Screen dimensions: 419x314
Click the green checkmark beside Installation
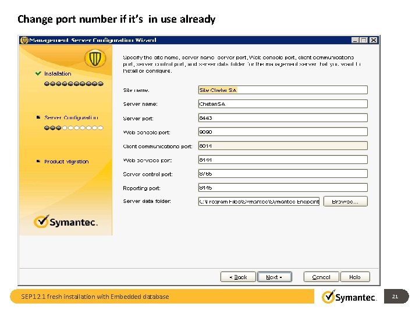click(38, 73)
